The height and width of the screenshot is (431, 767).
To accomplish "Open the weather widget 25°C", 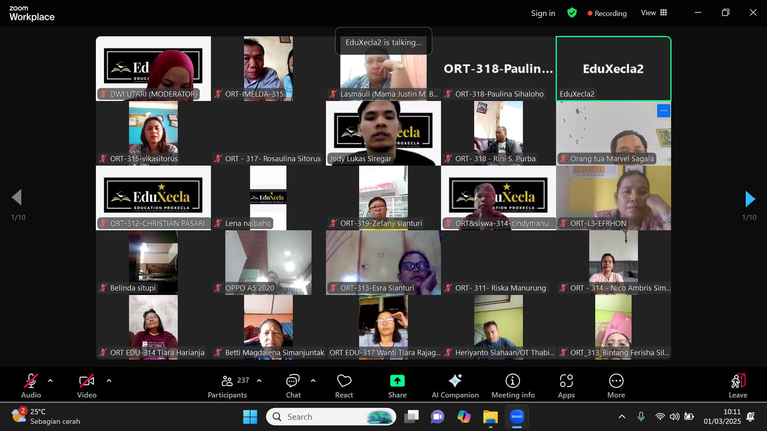I will pyautogui.click(x=46, y=417).
